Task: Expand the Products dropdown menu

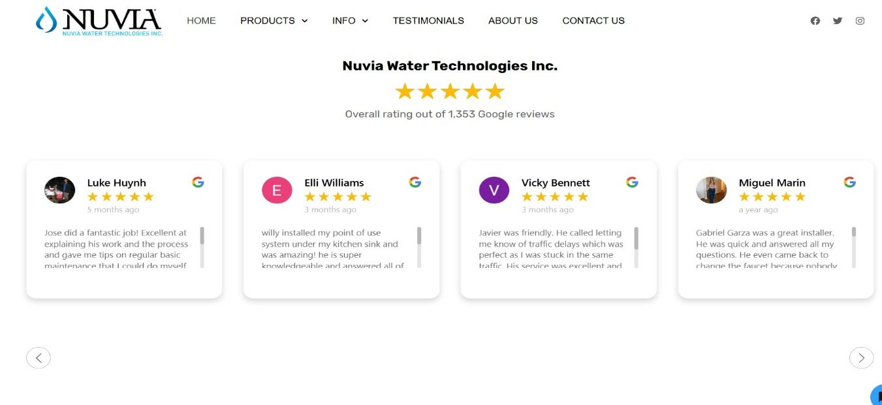Action: (274, 21)
